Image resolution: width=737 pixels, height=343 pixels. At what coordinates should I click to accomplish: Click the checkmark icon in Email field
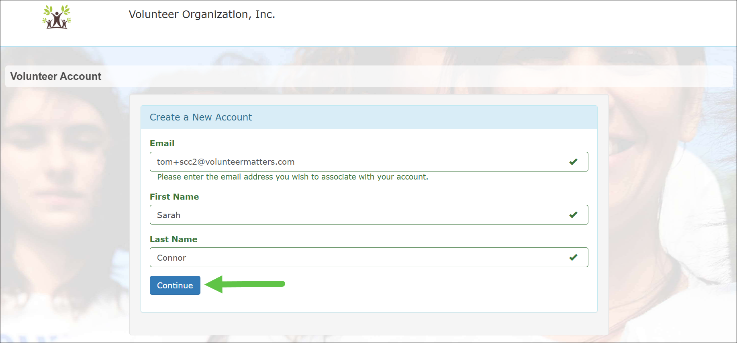click(x=573, y=161)
